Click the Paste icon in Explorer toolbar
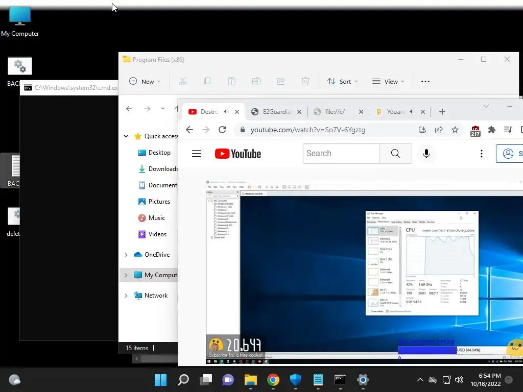523x392 pixels. click(231, 81)
